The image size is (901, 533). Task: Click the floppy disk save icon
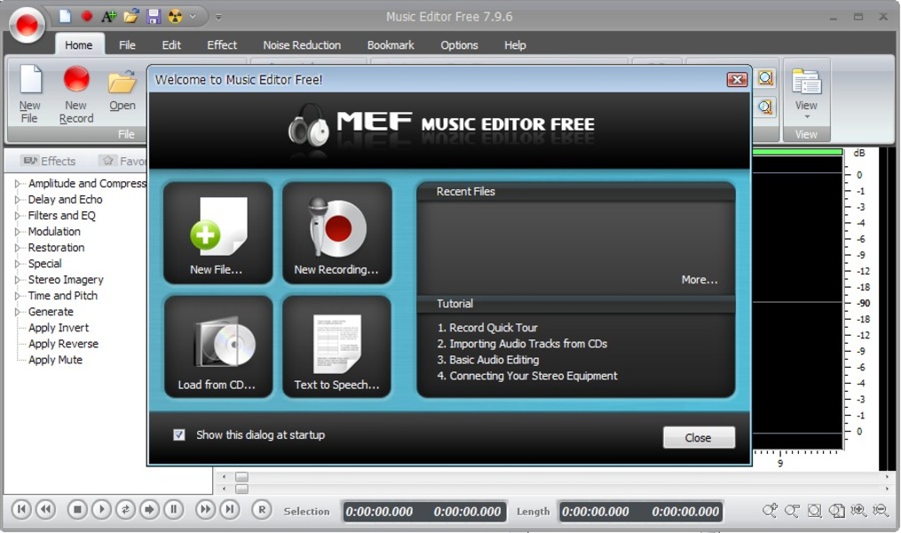[x=154, y=16]
